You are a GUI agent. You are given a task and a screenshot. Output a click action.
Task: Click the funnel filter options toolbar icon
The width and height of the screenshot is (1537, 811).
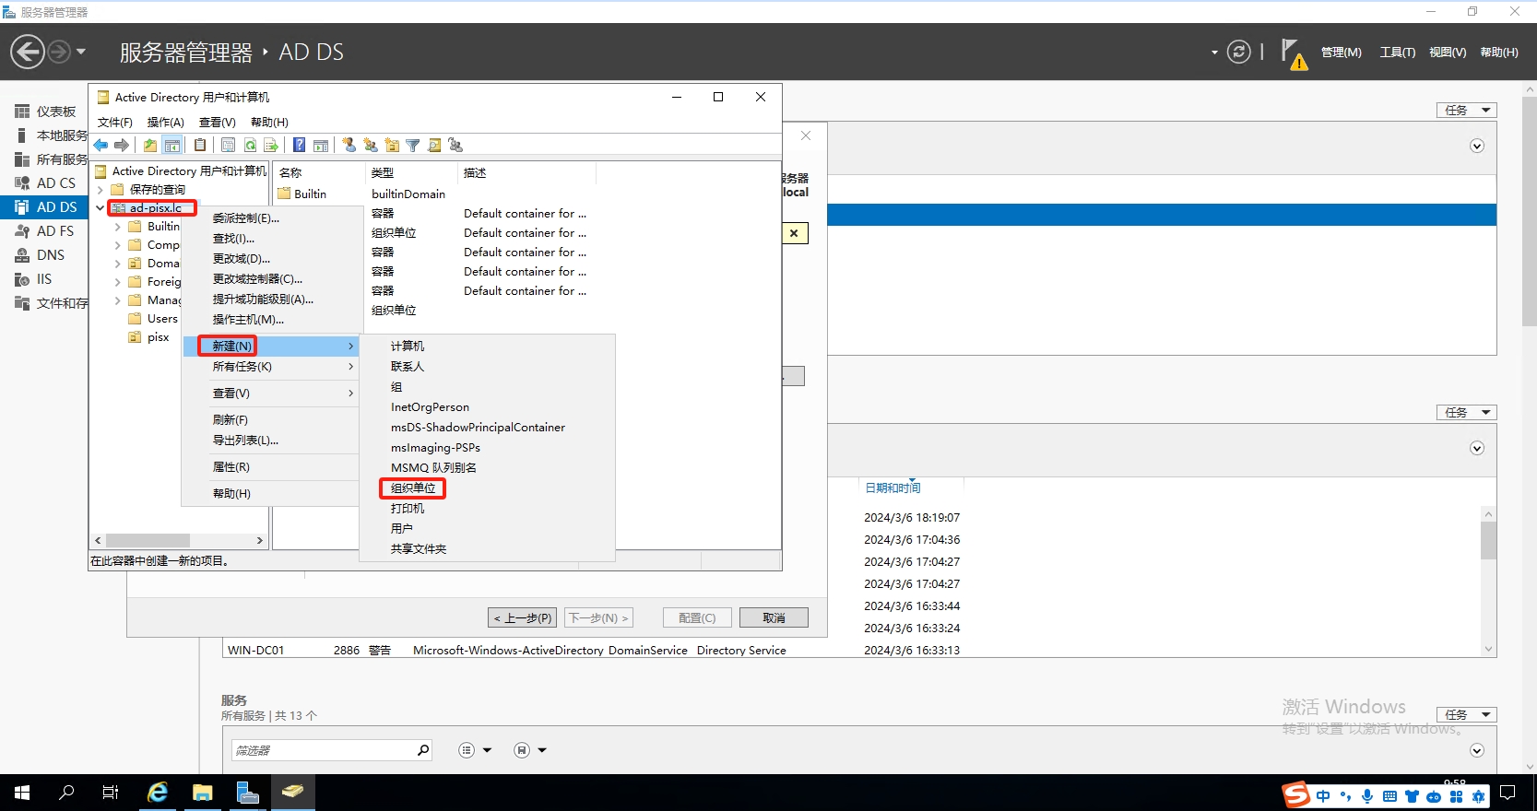[413, 145]
